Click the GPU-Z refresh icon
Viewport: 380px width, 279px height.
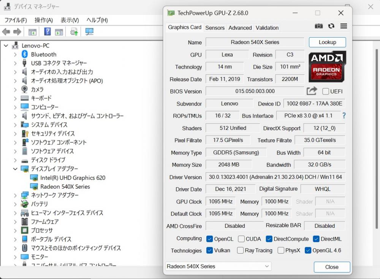[x=331, y=26]
